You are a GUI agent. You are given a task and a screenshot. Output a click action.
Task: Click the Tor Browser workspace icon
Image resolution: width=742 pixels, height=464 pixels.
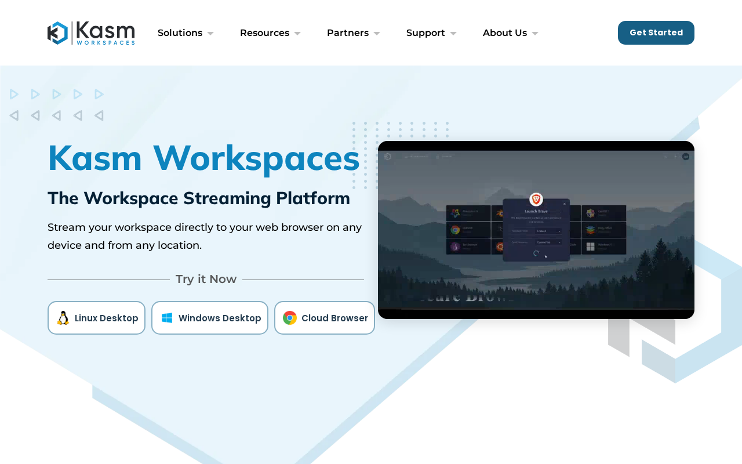click(x=454, y=246)
